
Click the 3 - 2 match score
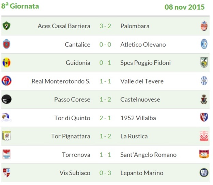105,26
